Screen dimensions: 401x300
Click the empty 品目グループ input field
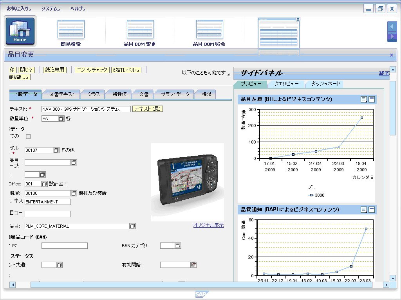click(47, 162)
